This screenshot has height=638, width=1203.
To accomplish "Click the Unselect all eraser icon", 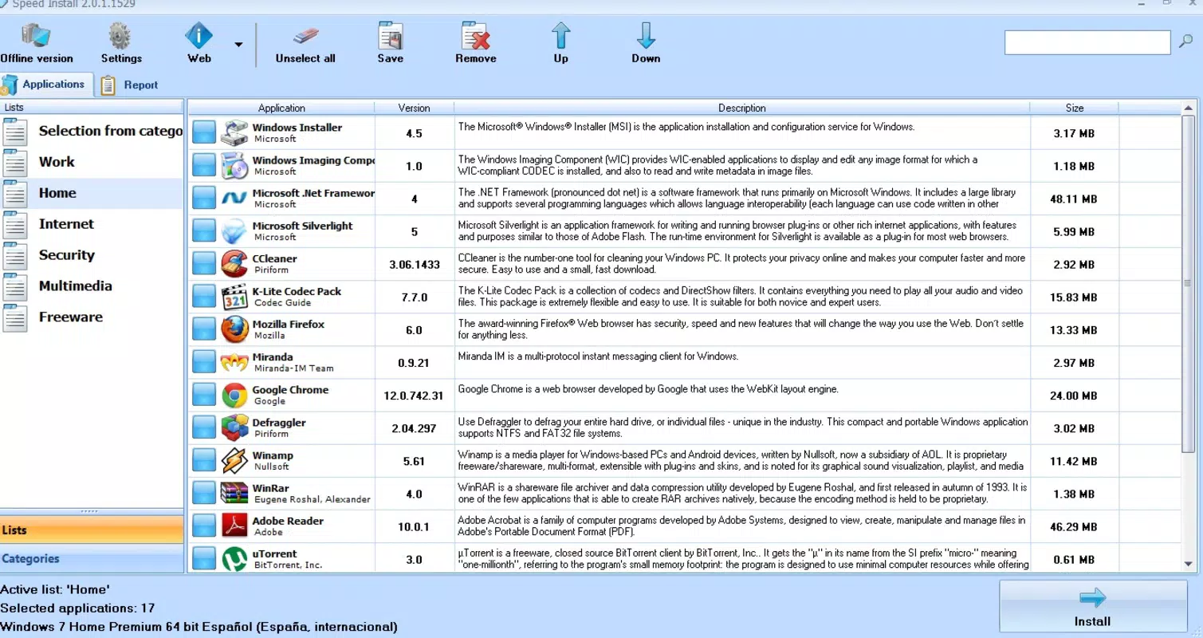I will [305, 36].
